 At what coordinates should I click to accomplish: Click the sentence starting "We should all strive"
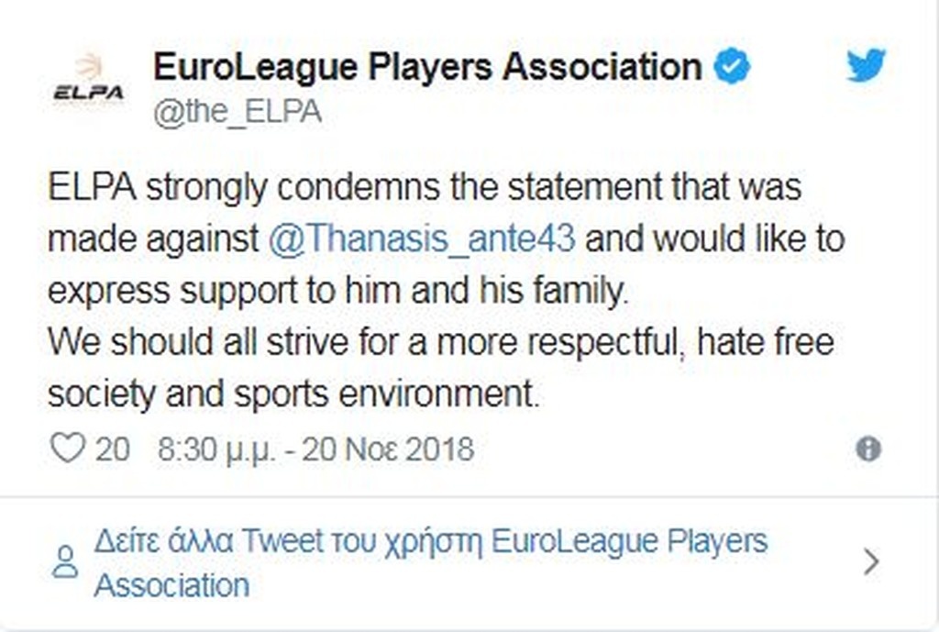[440, 342]
